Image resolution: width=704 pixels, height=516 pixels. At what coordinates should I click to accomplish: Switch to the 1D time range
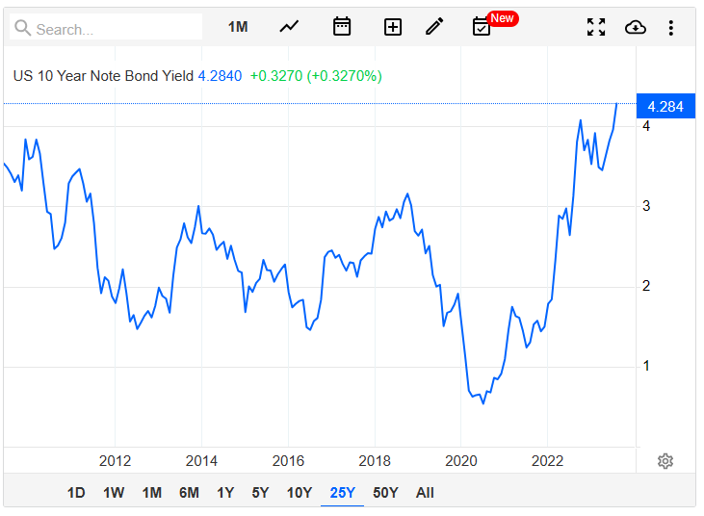click(76, 493)
